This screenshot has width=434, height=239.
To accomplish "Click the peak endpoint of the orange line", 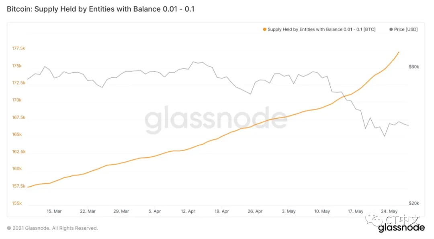I will (399, 52).
